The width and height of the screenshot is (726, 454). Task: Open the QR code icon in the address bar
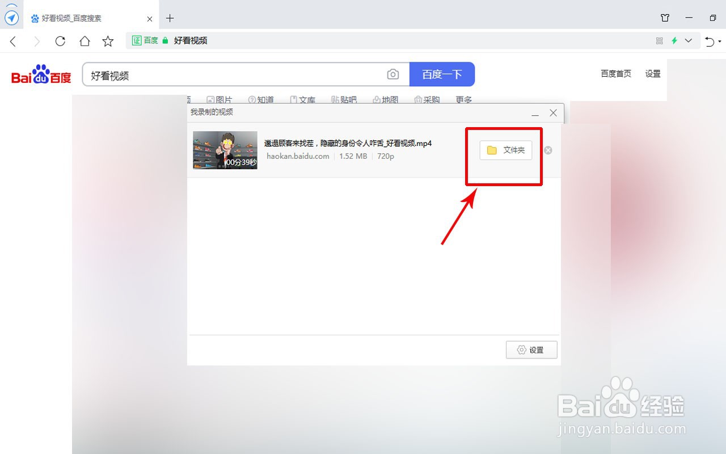pyautogui.click(x=659, y=41)
